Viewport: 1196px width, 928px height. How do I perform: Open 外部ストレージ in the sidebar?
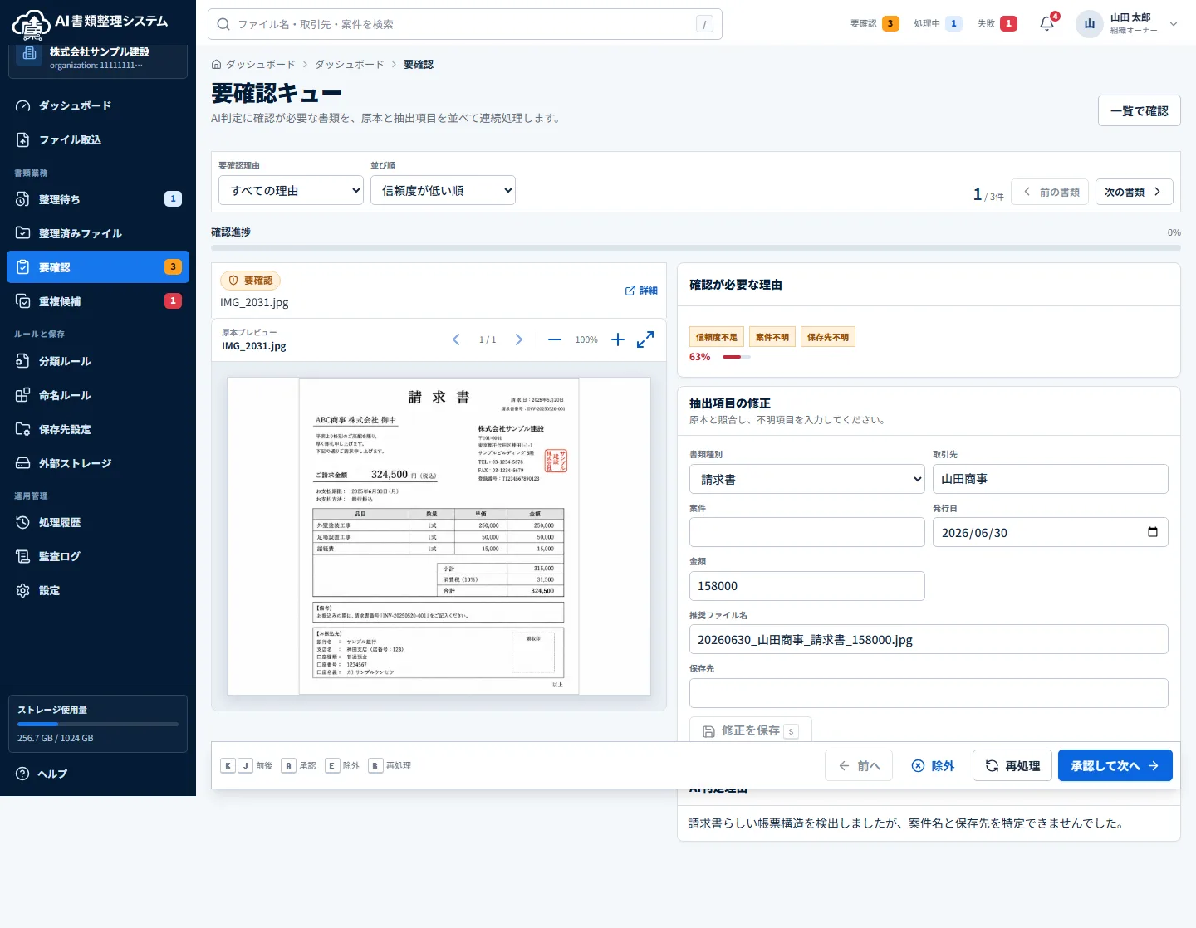click(x=98, y=463)
